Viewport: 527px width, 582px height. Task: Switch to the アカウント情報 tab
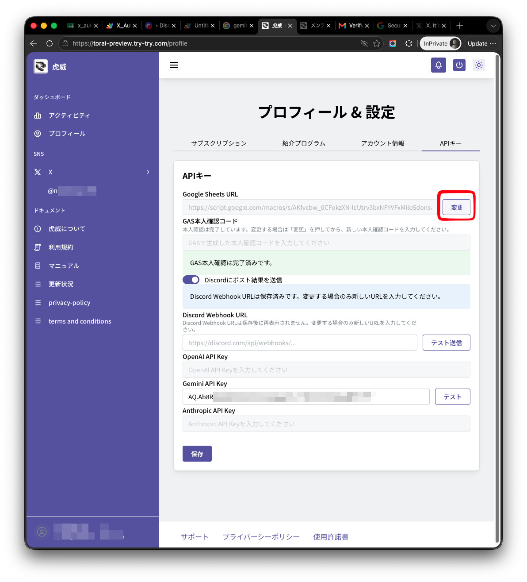point(383,143)
